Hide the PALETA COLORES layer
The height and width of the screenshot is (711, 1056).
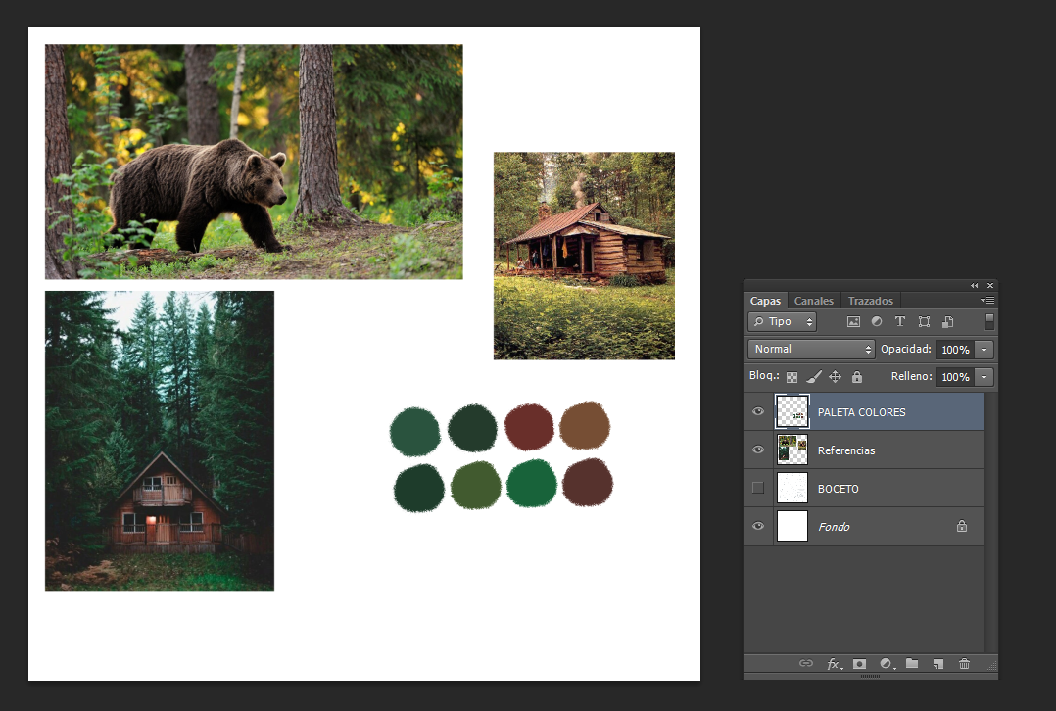pos(757,411)
